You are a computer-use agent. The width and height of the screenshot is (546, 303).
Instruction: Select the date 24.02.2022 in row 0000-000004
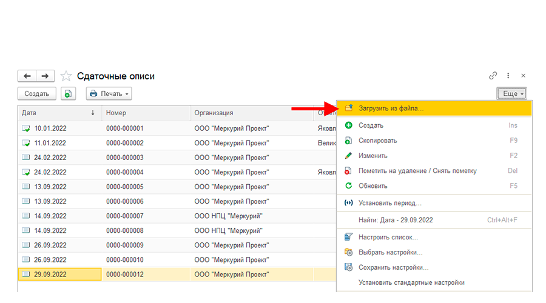point(59,172)
